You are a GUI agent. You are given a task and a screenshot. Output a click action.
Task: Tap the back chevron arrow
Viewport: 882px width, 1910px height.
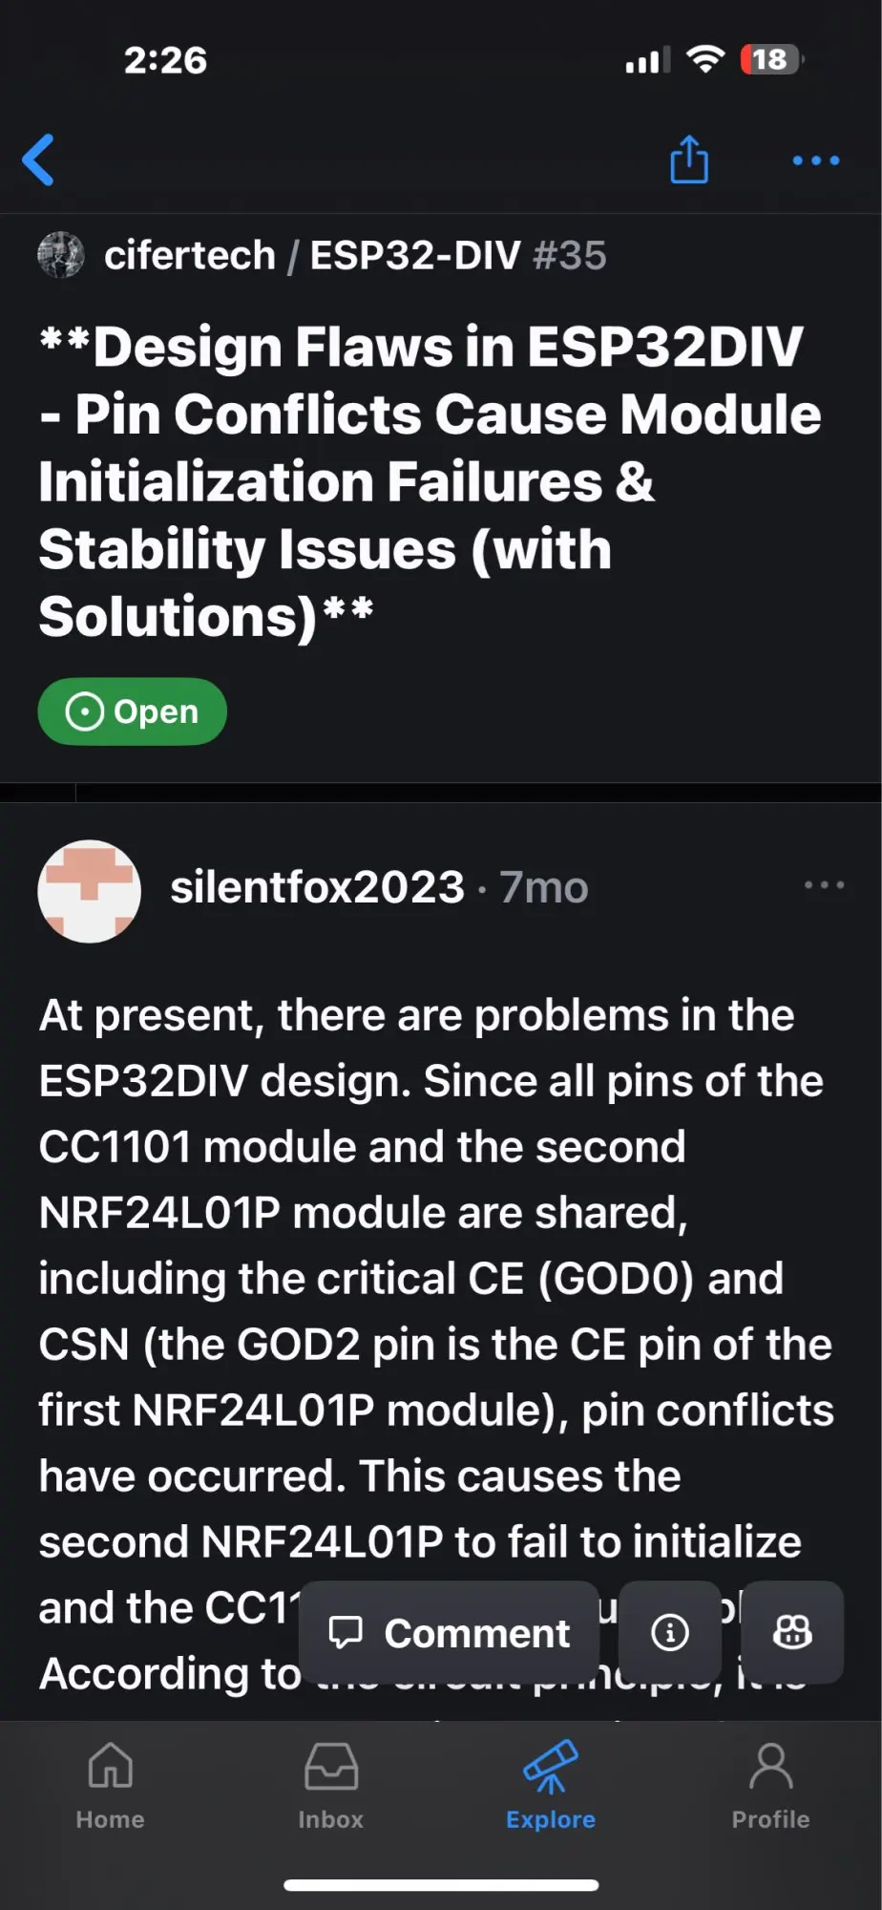(x=39, y=159)
